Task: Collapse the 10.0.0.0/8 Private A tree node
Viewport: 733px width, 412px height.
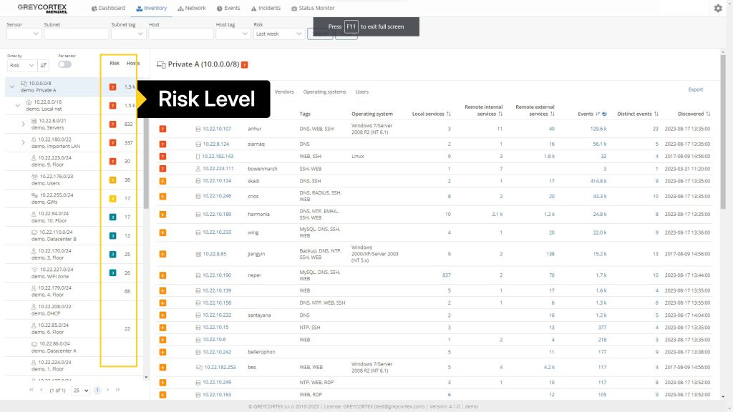Action: coord(12,87)
